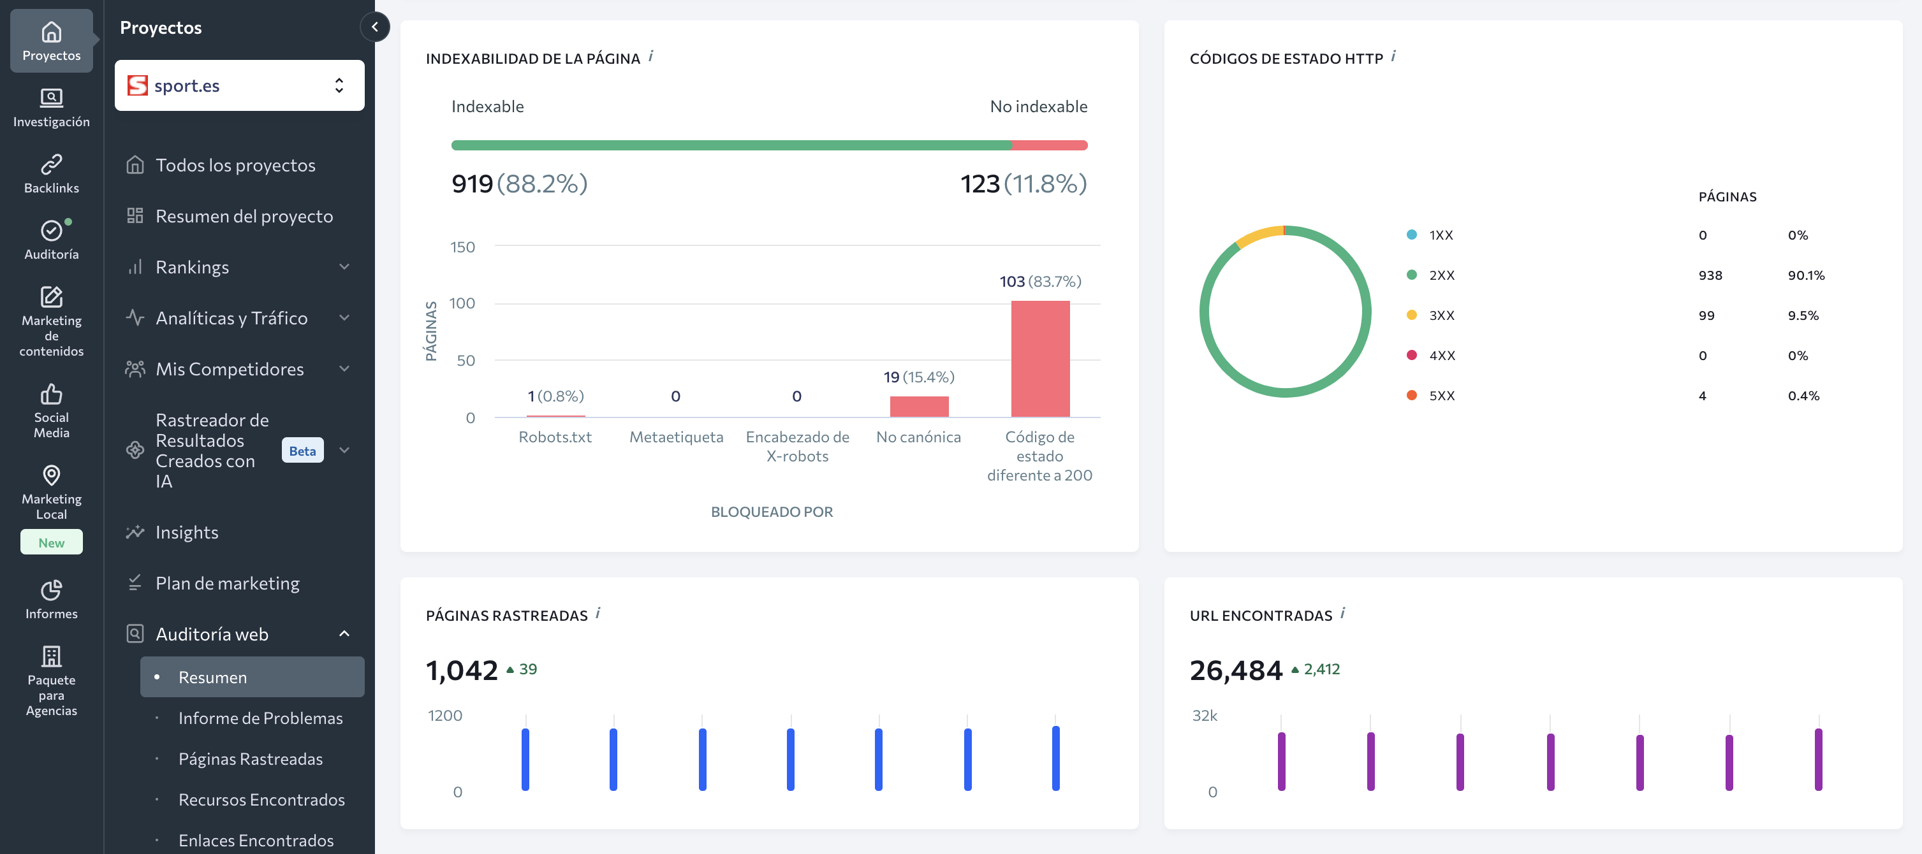Open Marketing Local pin icon
This screenshot has width=1922, height=854.
(51, 475)
